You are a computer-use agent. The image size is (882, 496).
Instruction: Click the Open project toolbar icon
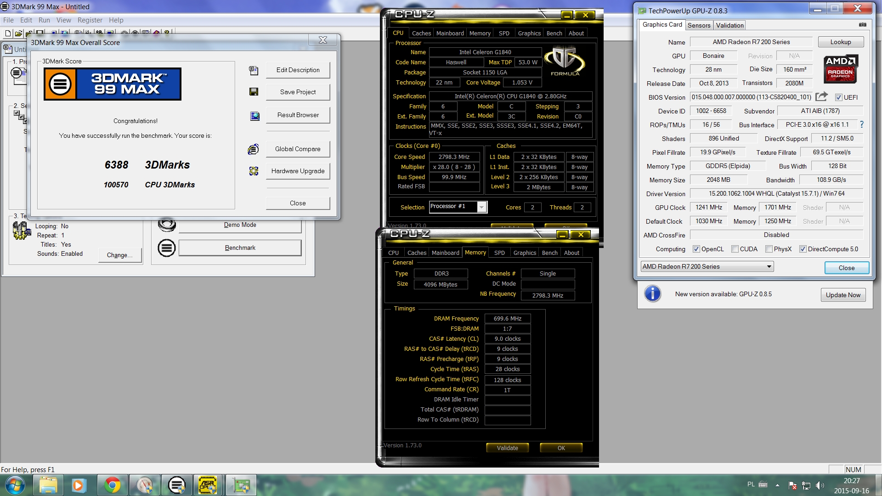coord(18,33)
